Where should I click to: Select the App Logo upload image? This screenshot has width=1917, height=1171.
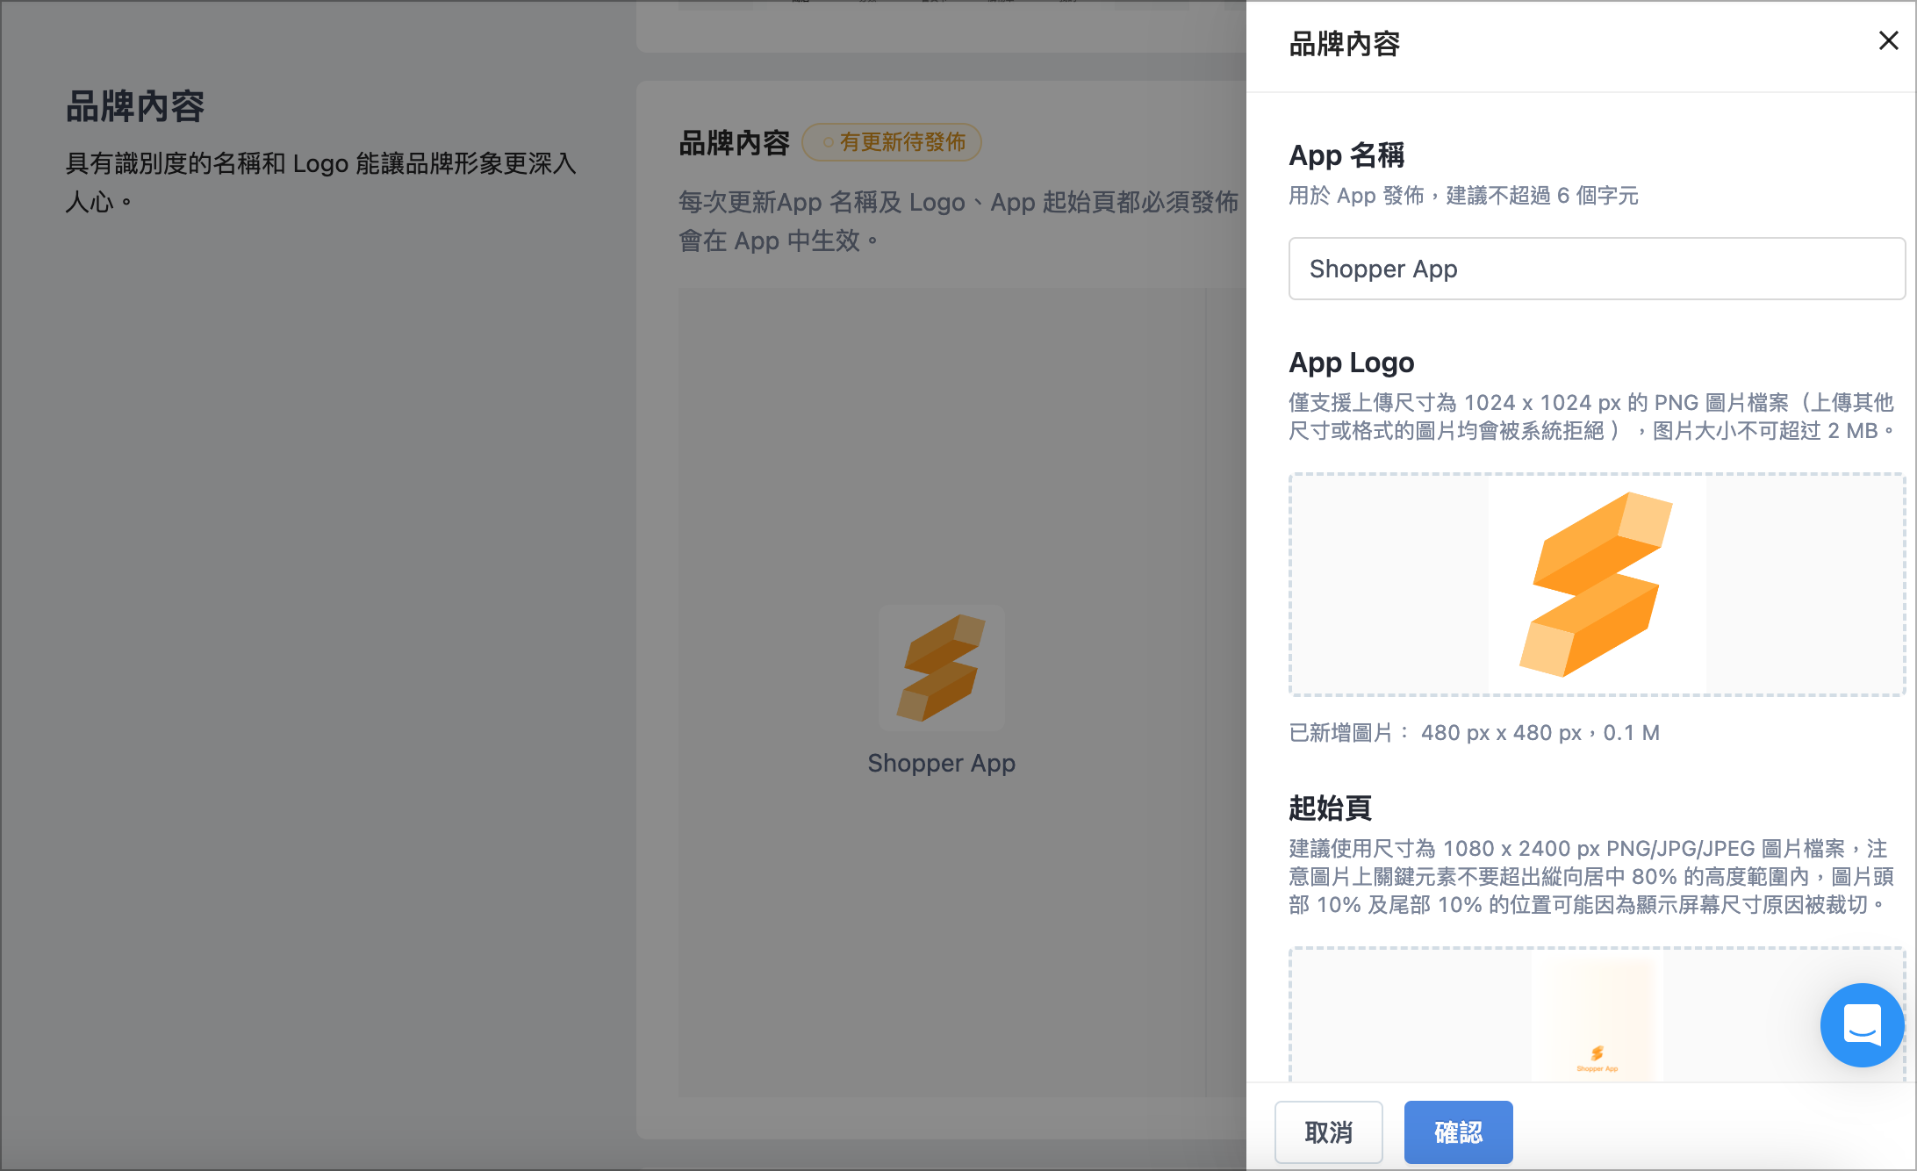pyautogui.click(x=1597, y=585)
